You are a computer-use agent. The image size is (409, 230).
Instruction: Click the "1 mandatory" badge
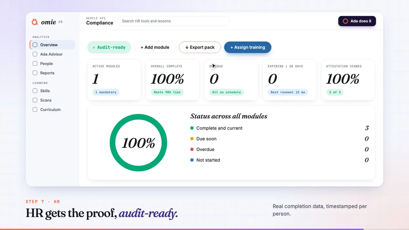[106, 92]
